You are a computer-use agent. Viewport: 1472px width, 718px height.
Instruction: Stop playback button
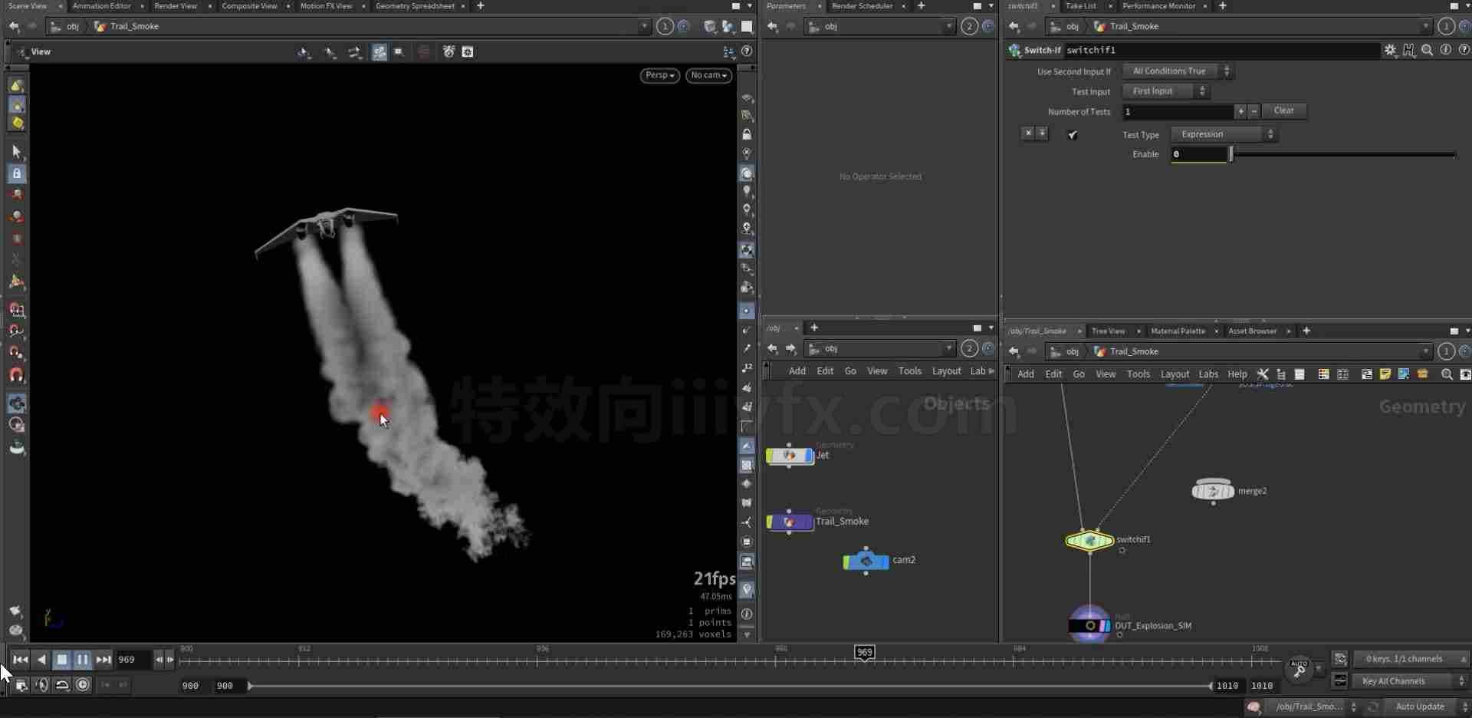point(62,660)
